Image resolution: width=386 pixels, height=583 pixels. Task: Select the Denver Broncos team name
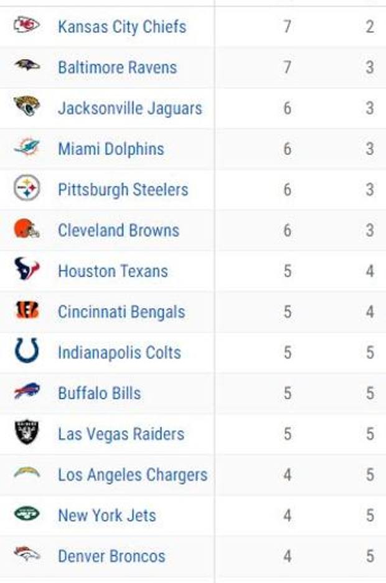111,556
